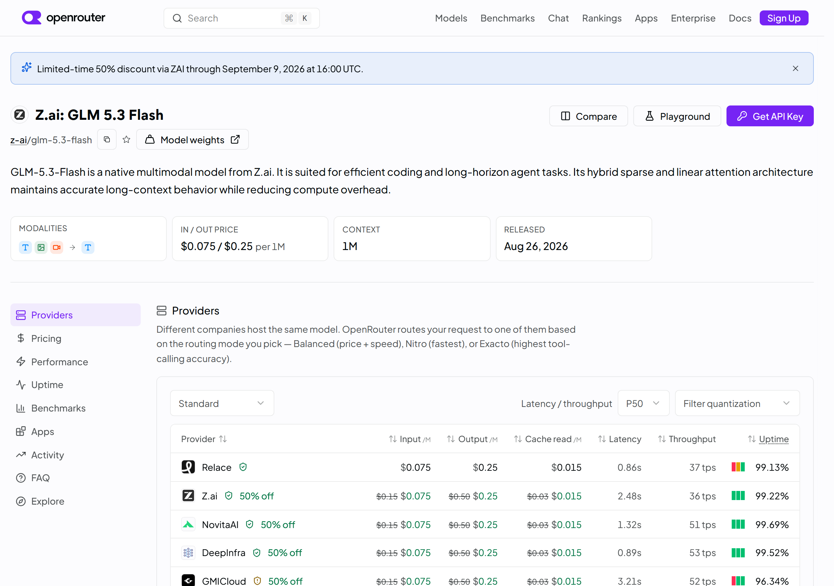Screen dimensions: 834x586
Task: Sort table by Uptime column
Action: pos(768,439)
